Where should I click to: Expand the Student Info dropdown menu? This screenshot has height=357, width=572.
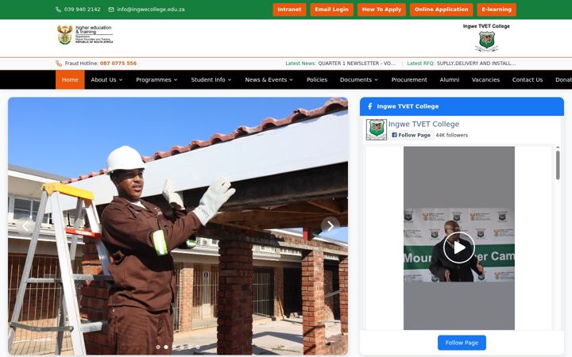(211, 80)
